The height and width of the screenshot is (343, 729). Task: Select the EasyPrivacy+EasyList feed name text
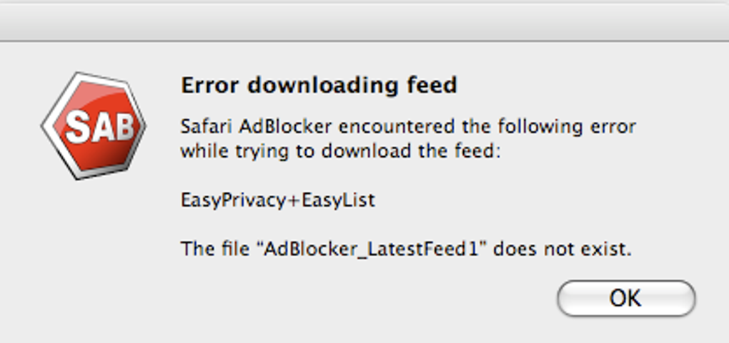278,200
